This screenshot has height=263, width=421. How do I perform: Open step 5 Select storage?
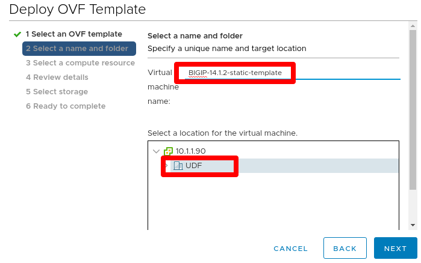pos(57,92)
